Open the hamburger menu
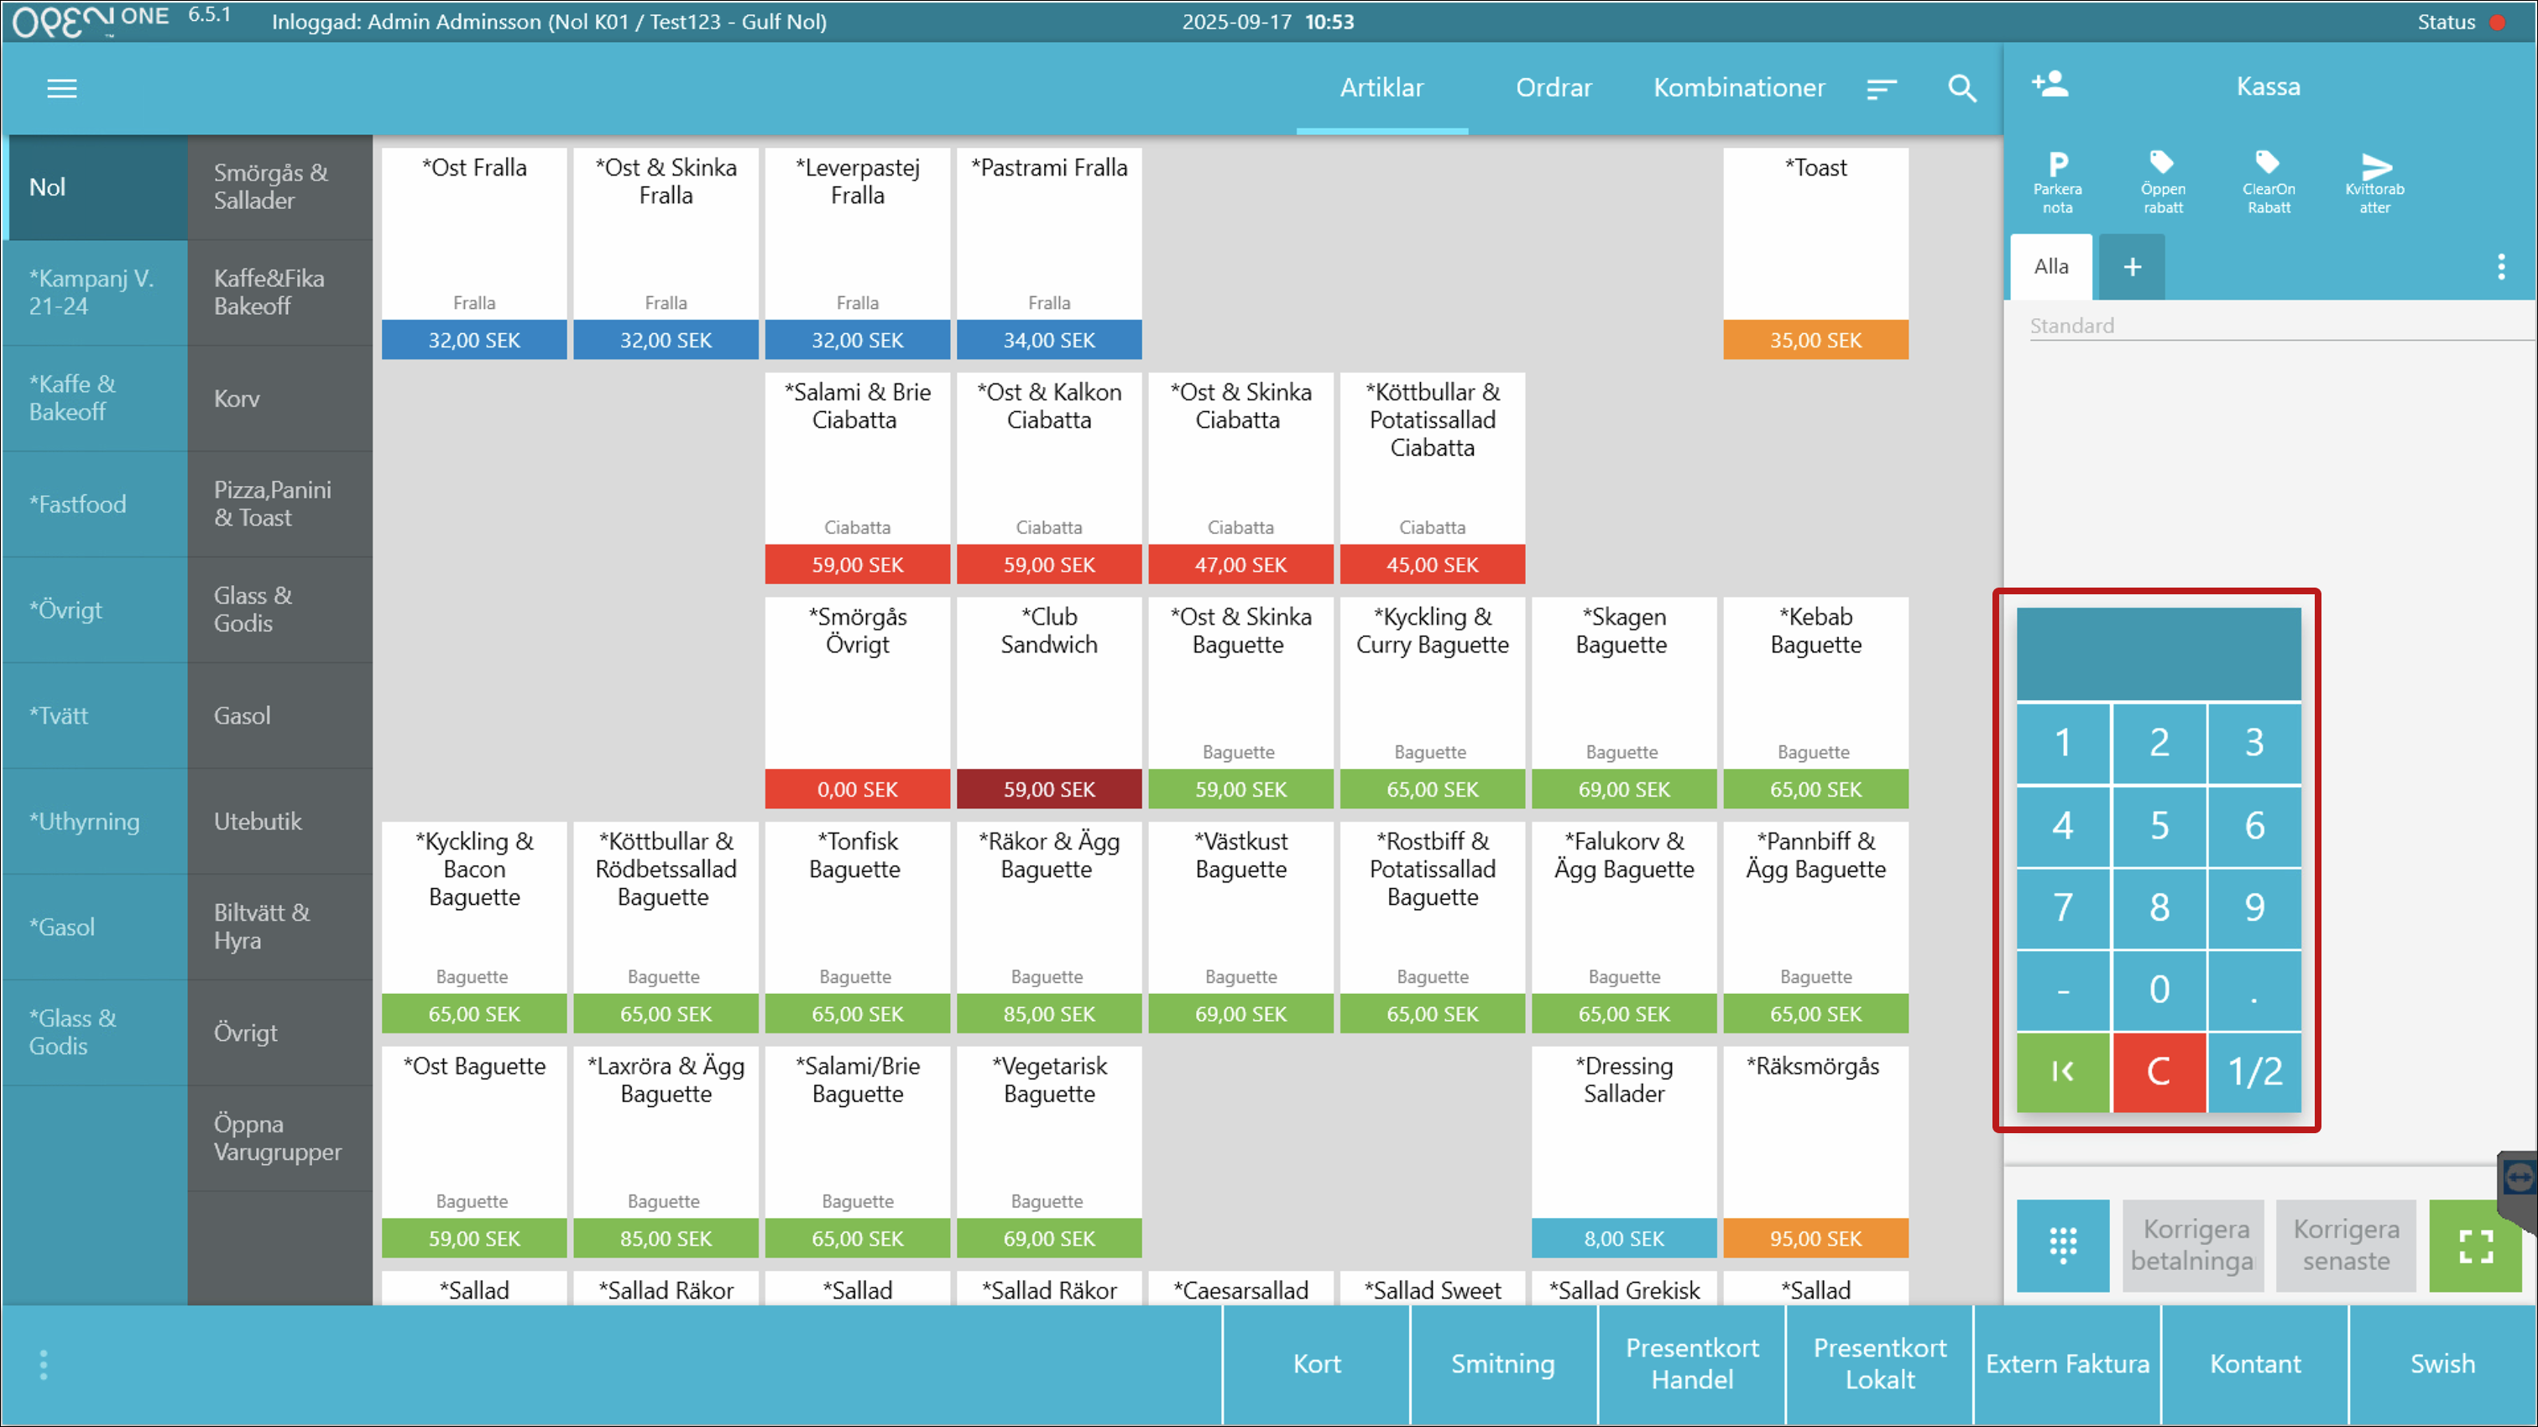Image resolution: width=2538 pixels, height=1427 pixels. pyautogui.click(x=61, y=89)
